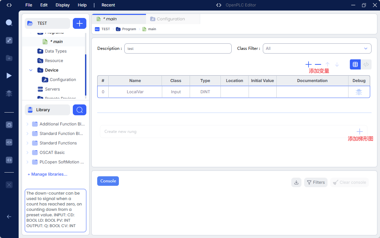The image size is (380, 238).
Task: Click LocalVar name cell
Action: click(135, 92)
